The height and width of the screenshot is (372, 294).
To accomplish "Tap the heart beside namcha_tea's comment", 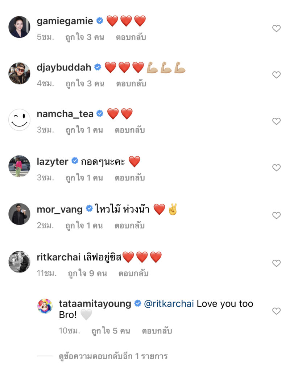I will [x=276, y=121].
